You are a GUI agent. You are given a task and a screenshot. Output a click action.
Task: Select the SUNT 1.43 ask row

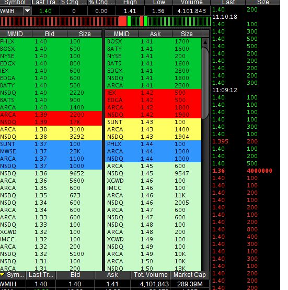pos(153,122)
